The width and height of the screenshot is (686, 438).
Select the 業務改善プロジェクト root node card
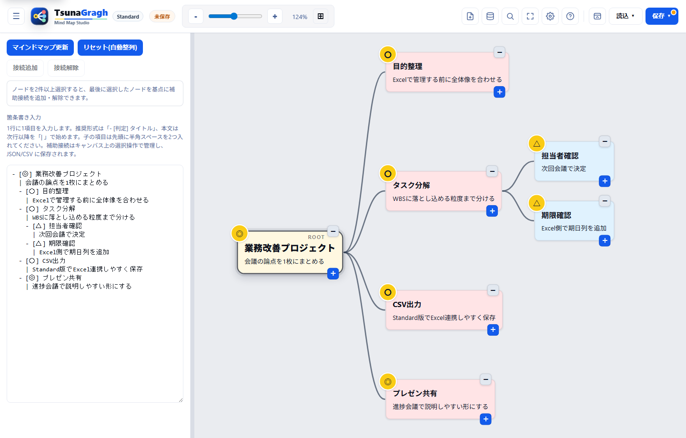290,252
